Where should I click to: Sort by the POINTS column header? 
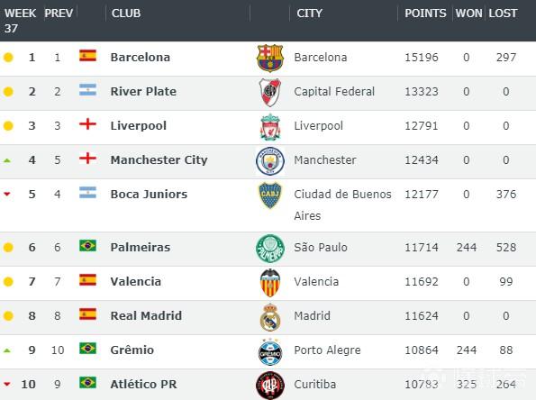[425, 14]
